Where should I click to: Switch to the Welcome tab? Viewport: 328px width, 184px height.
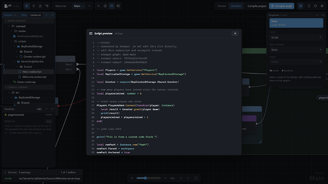[x=60, y=6]
